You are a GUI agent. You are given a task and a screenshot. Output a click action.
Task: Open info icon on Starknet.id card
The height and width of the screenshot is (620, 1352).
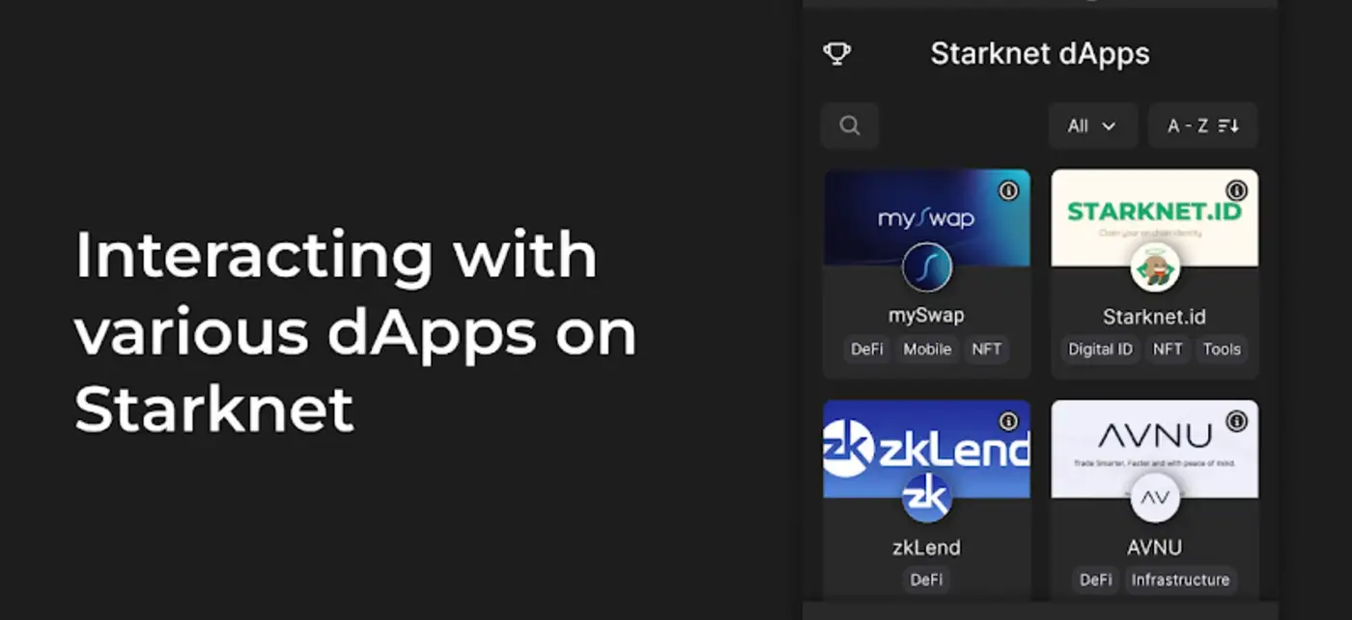click(x=1236, y=190)
